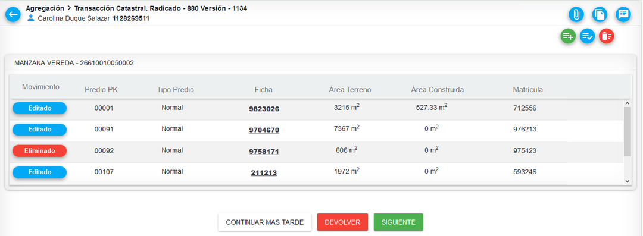Open ficha 211213 link
The width and height of the screenshot is (643, 236).
(264, 173)
